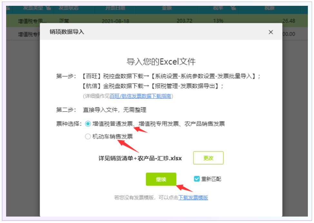Click the 金额 column header

click(x=167, y=8)
